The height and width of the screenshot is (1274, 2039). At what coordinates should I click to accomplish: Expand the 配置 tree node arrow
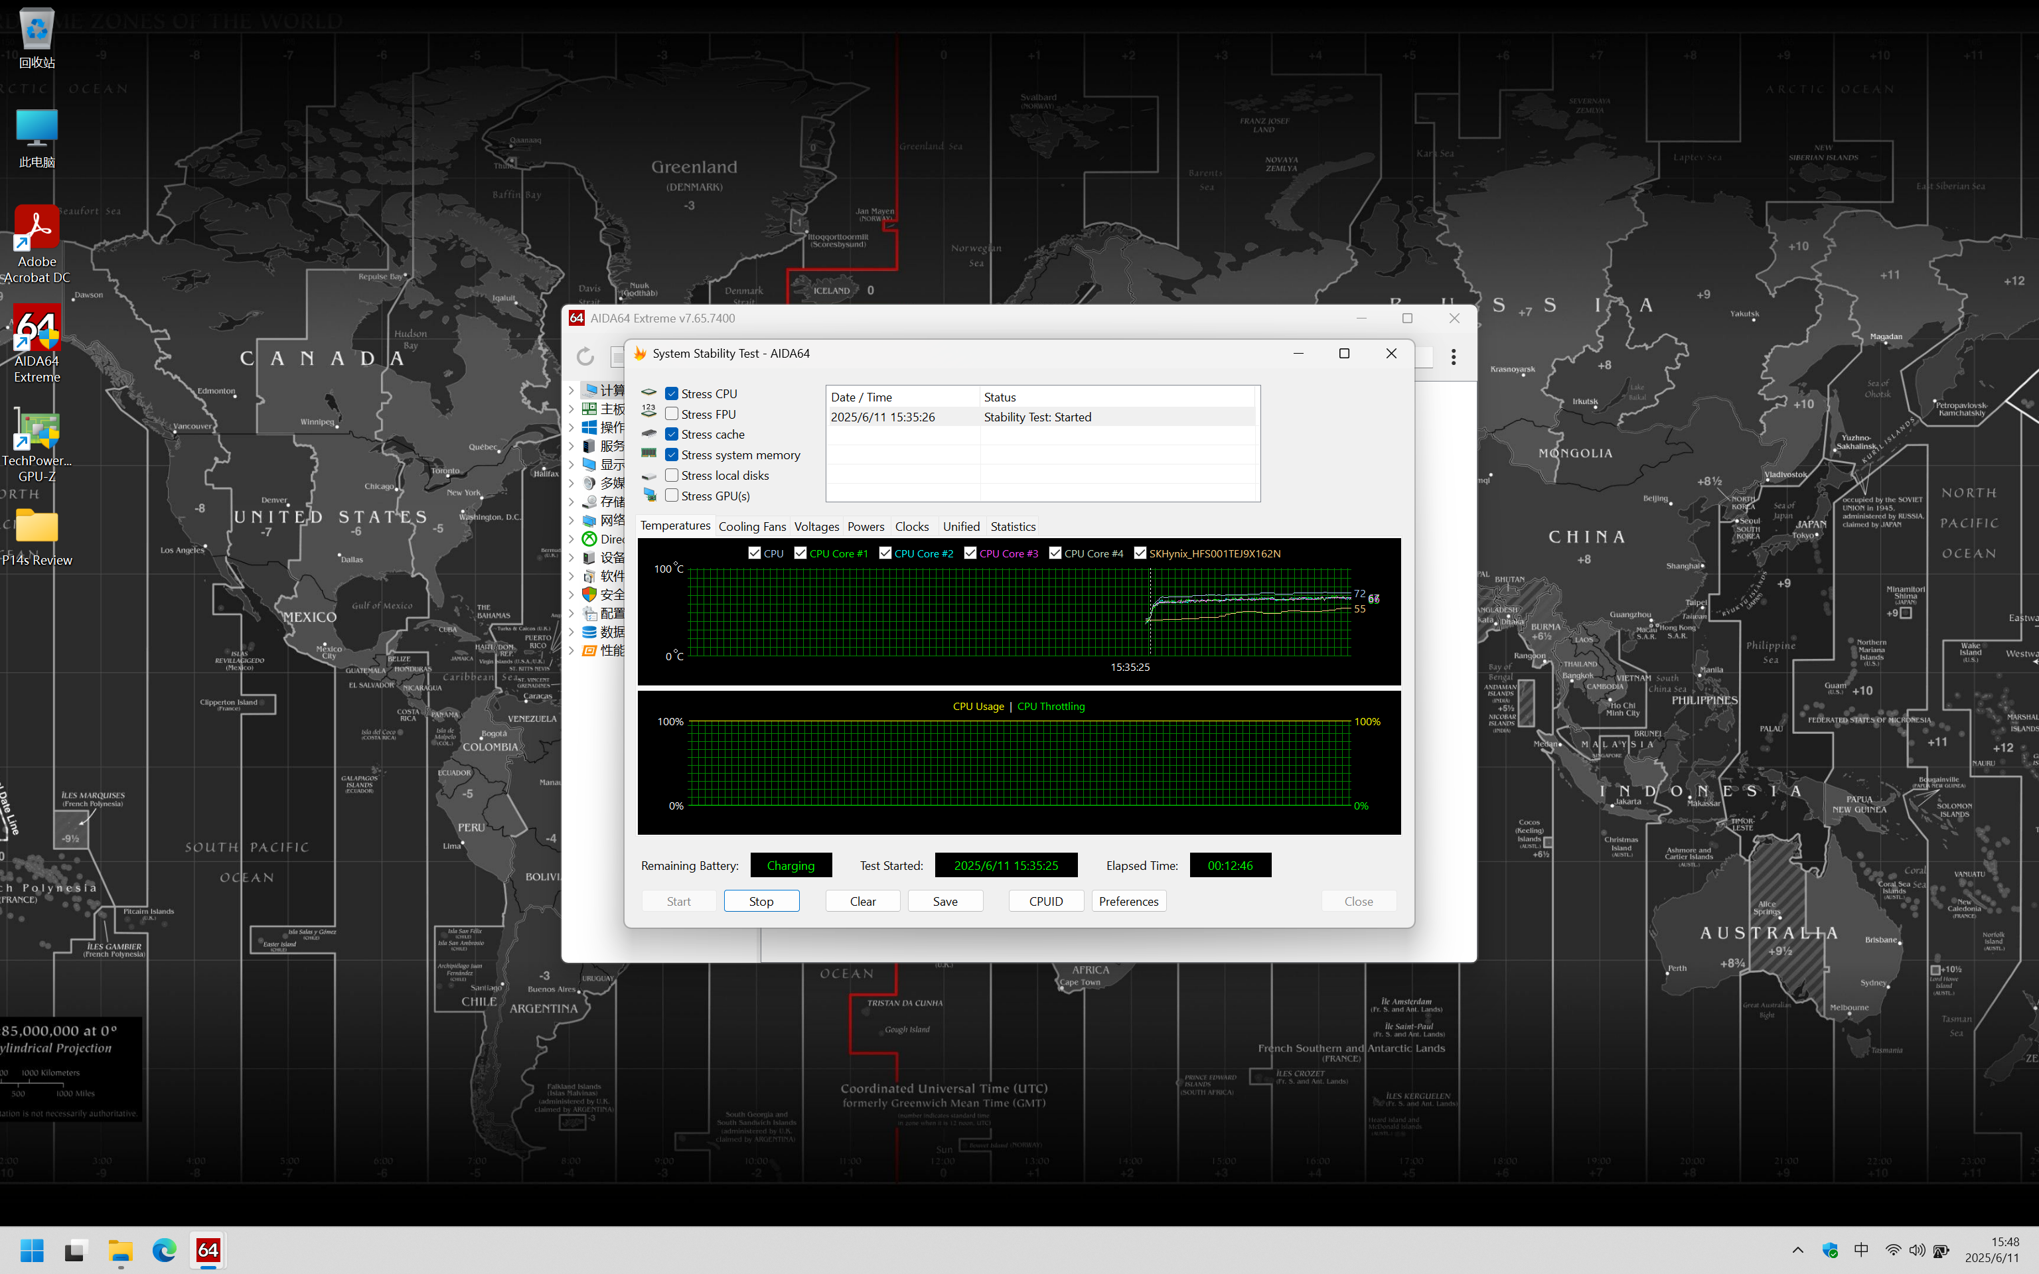point(571,612)
